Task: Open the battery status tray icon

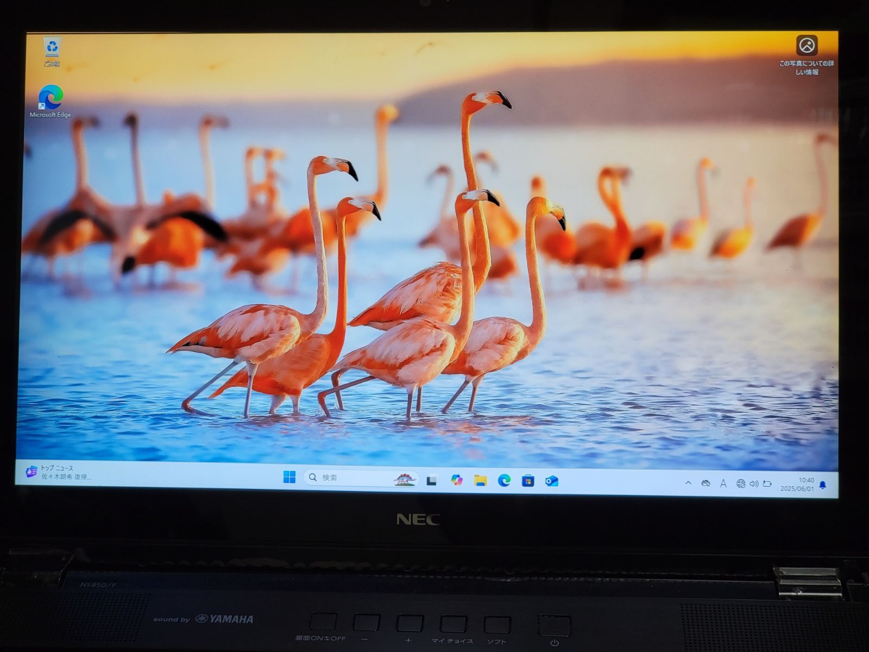Action: 767,484
